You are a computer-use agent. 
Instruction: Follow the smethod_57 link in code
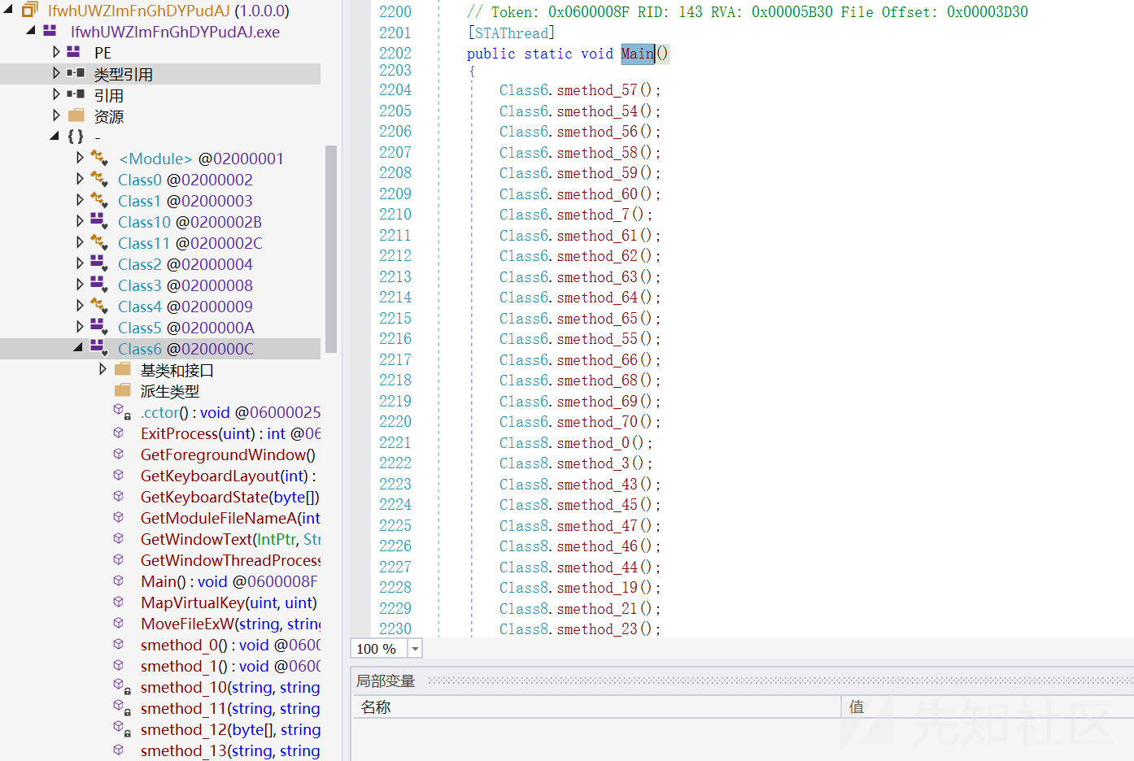pos(597,90)
